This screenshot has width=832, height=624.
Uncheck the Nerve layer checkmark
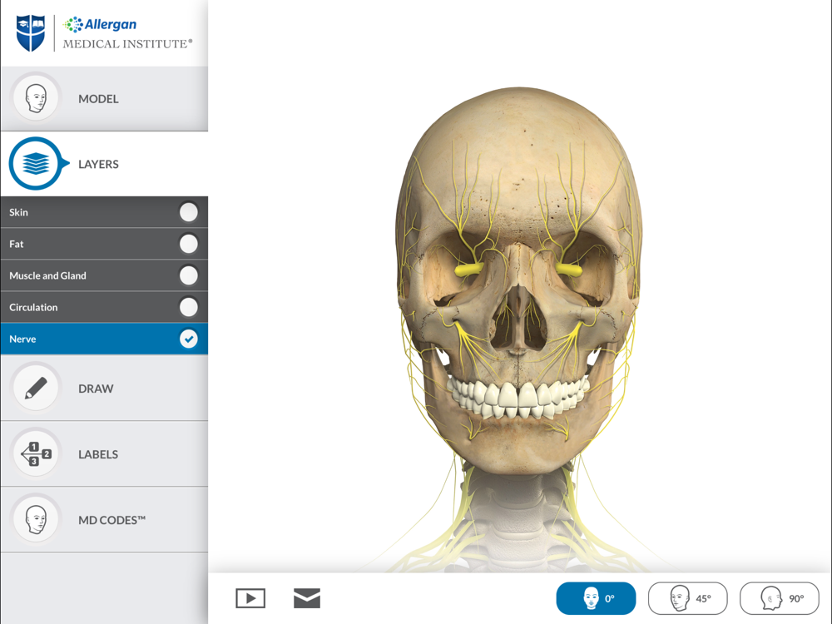[188, 339]
